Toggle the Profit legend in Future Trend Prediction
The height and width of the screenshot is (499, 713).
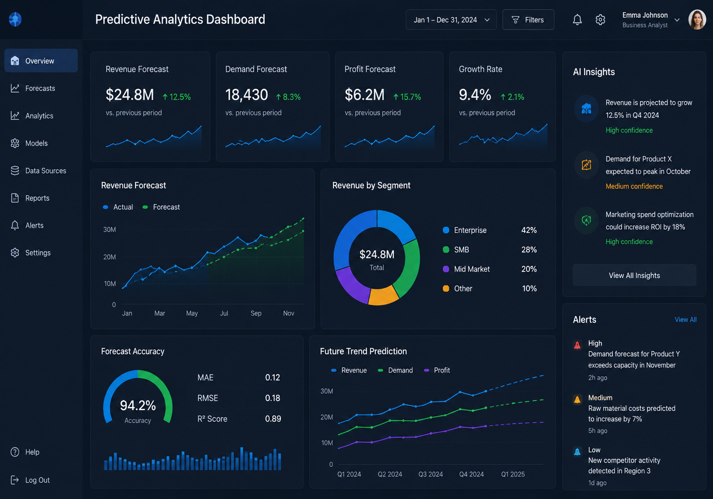click(437, 370)
